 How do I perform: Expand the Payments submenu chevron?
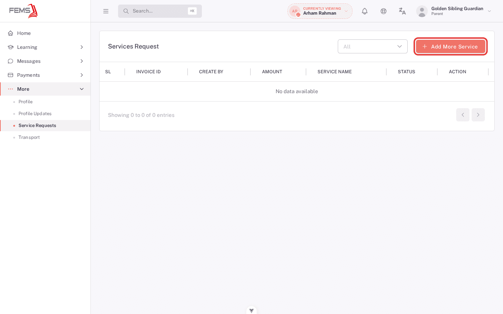[x=82, y=75]
